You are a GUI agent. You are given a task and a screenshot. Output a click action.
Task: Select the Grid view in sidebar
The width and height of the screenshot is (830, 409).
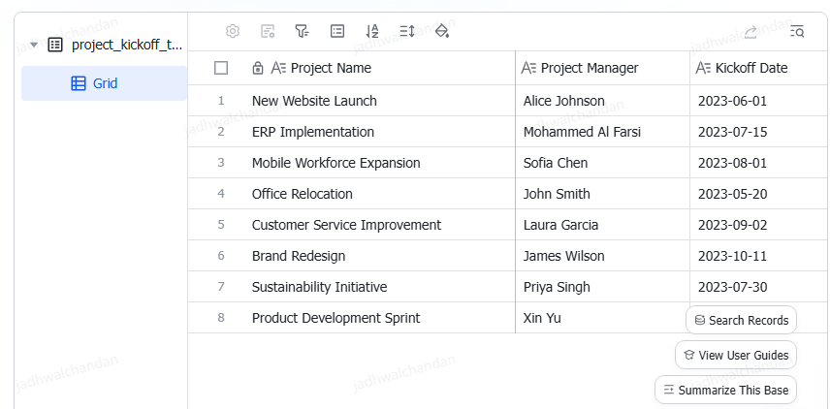tap(105, 83)
